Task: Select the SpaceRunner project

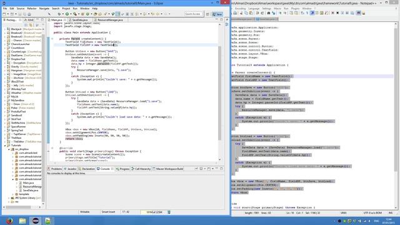Action: [x=18, y=127]
